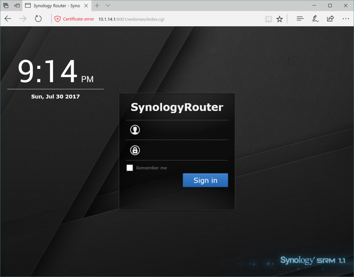Click the SynologyRouter title

click(x=177, y=107)
